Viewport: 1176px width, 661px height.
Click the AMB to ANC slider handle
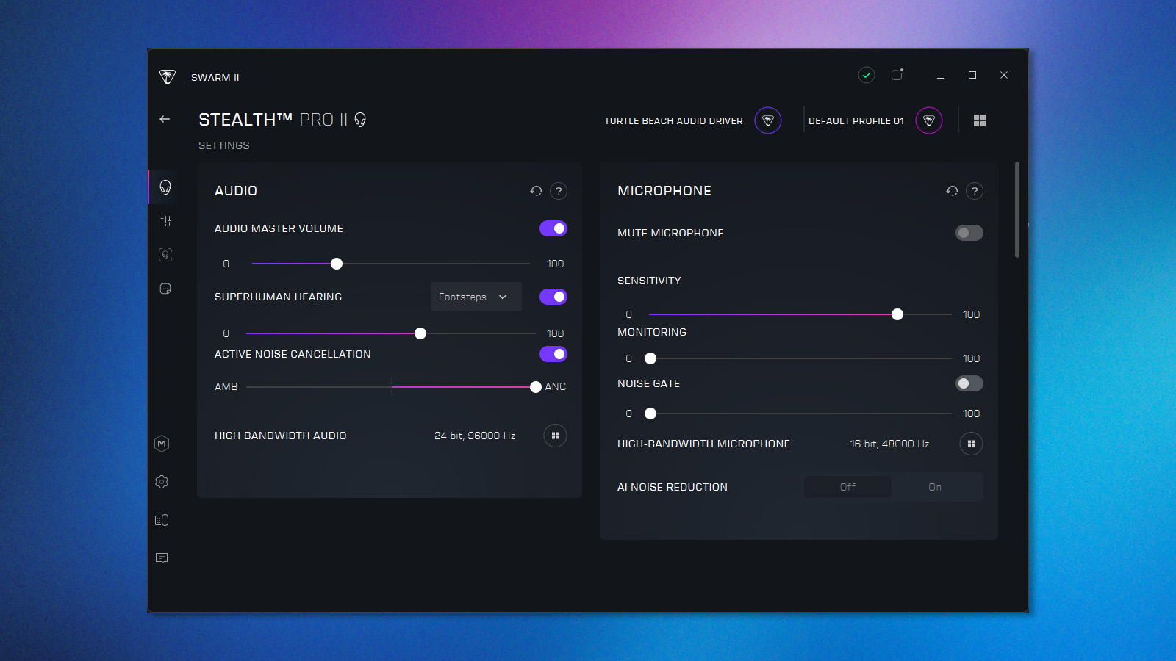(x=536, y=387)
